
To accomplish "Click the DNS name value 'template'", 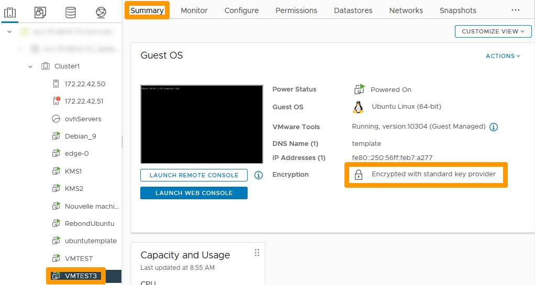I will point(366,143).
